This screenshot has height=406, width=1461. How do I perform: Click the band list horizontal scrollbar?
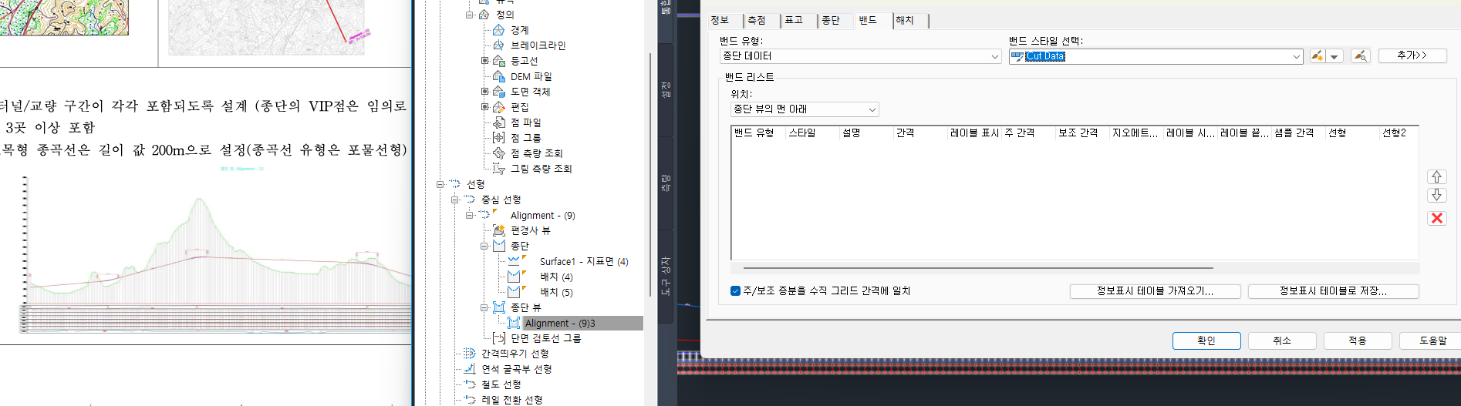978,268
